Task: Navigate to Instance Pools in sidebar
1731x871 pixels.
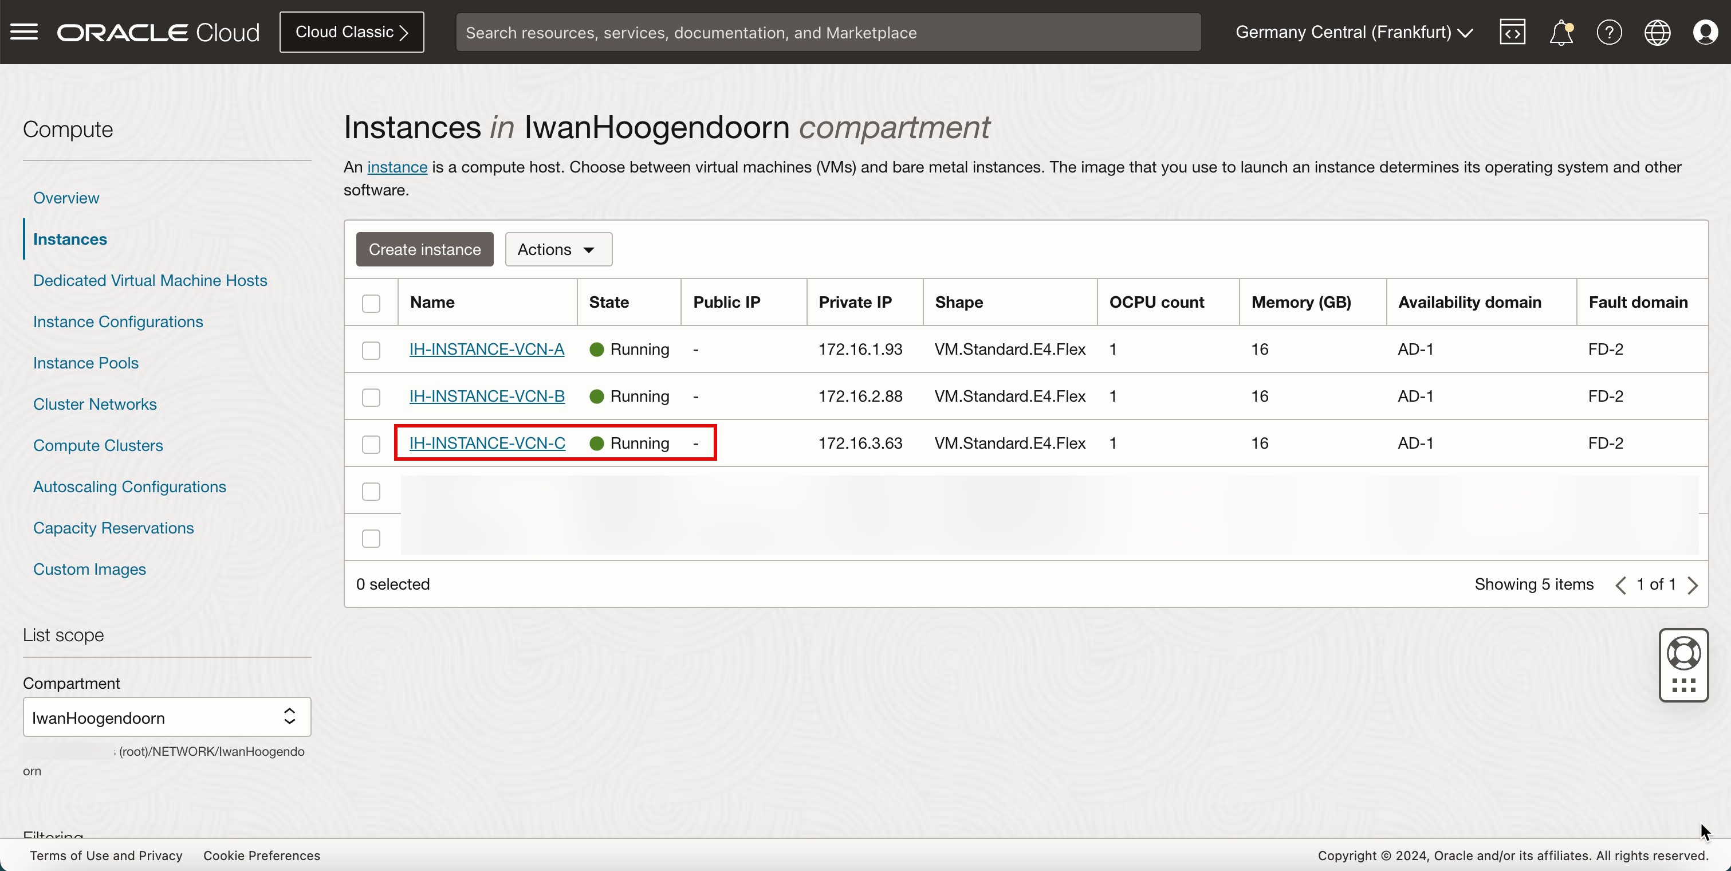Action: tap(85, 363)
